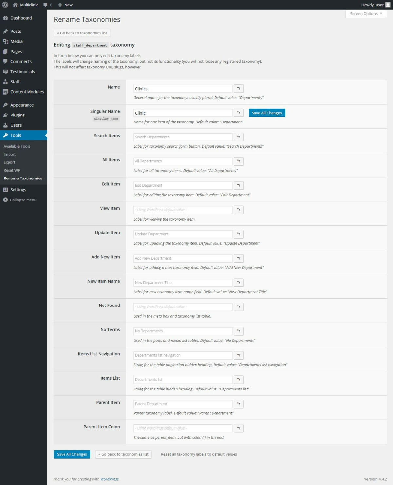Click the Pages sidebar icon
This screenshot has height=485, width=393.
click(5, 51)
